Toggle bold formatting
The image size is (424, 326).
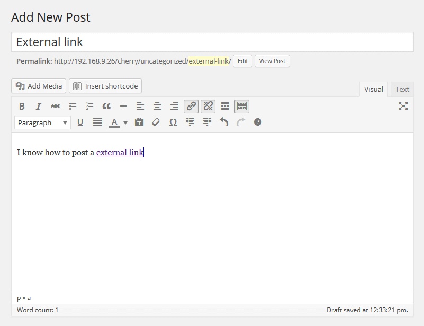(22, 106)
